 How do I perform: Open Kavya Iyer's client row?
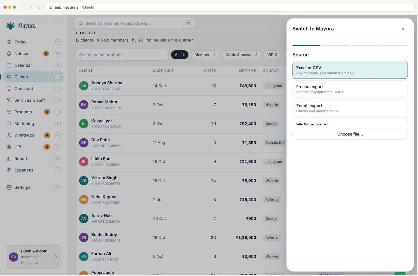[x=181, y=124]
